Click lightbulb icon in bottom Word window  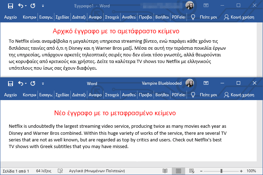(193, 95)
